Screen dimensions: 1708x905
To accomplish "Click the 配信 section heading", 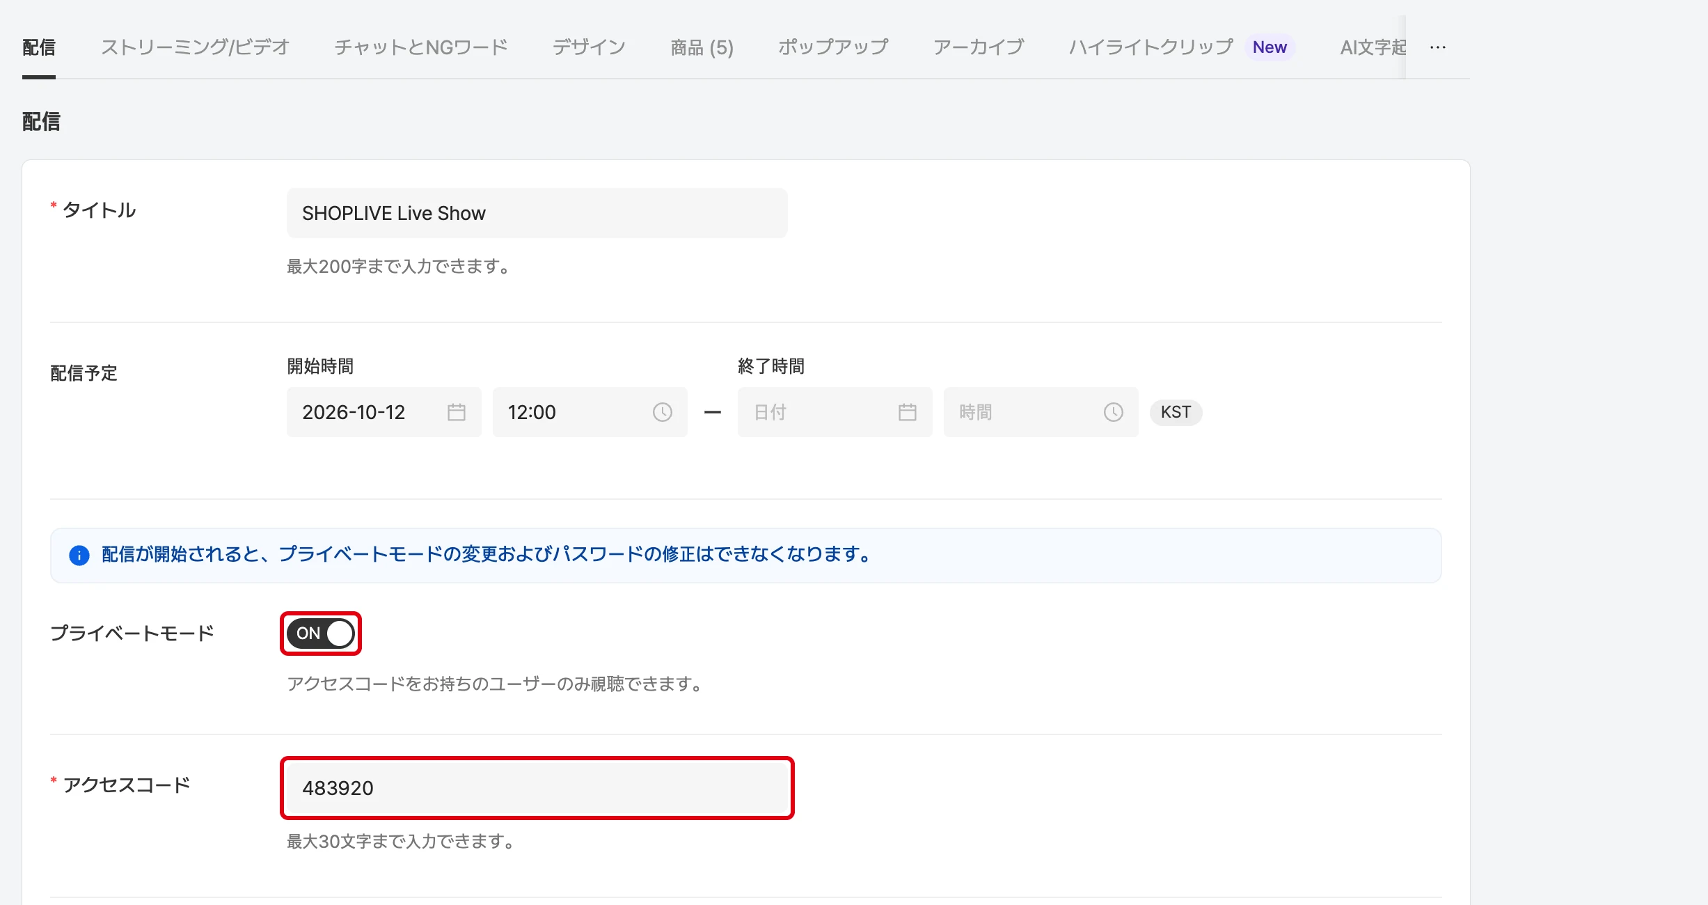I will pyautogui.click(x=41, y=122).
